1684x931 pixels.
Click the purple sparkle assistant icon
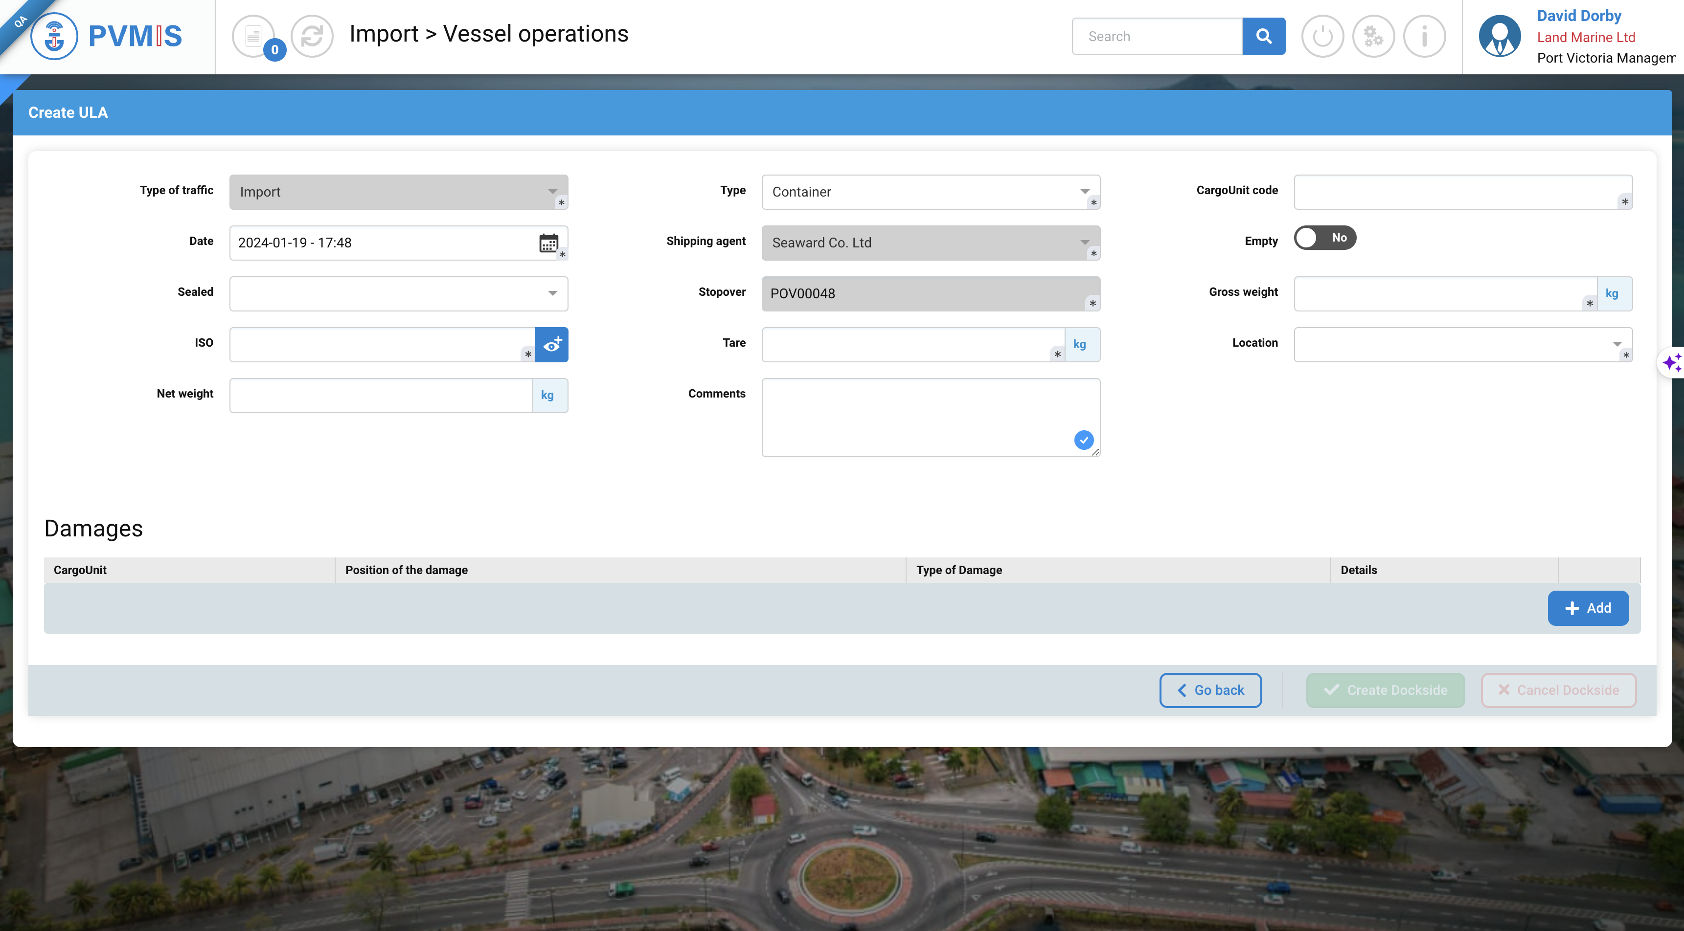click(1672, 362)
